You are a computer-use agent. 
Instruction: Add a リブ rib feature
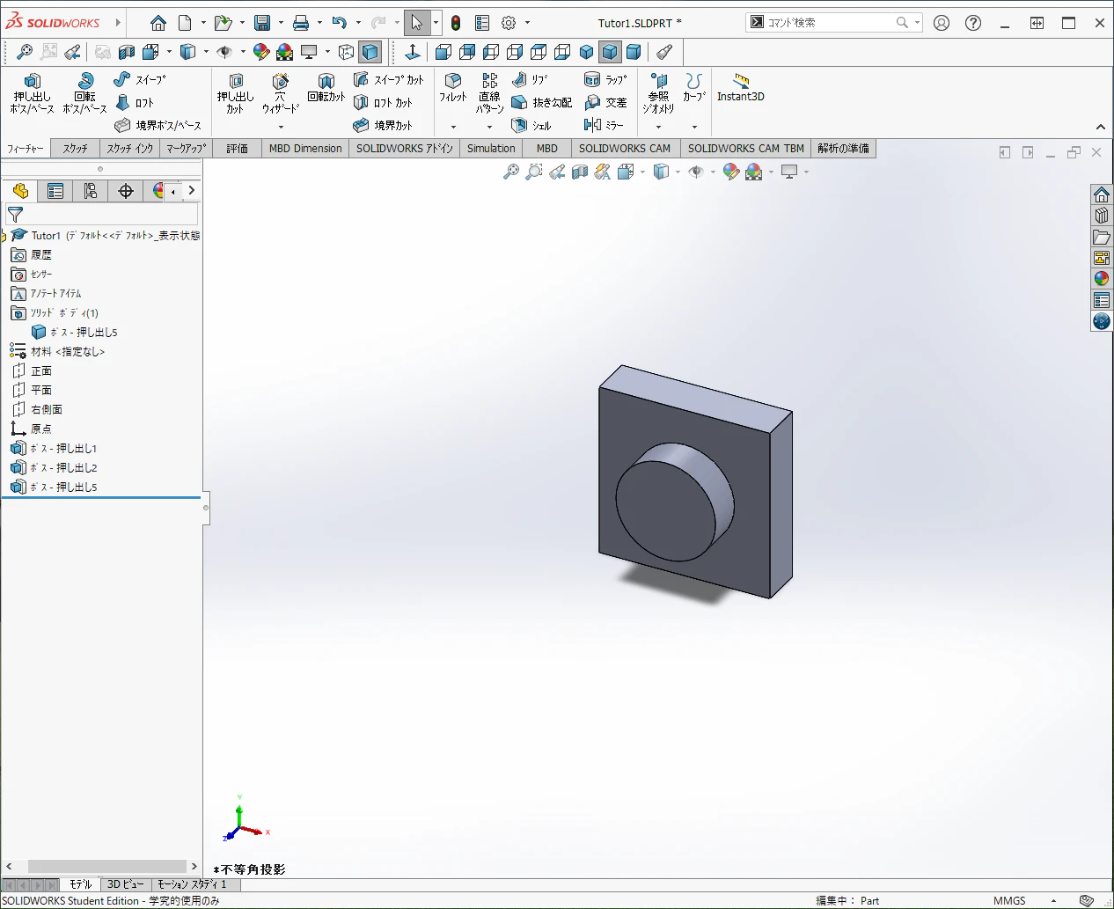tap(530, 80)
